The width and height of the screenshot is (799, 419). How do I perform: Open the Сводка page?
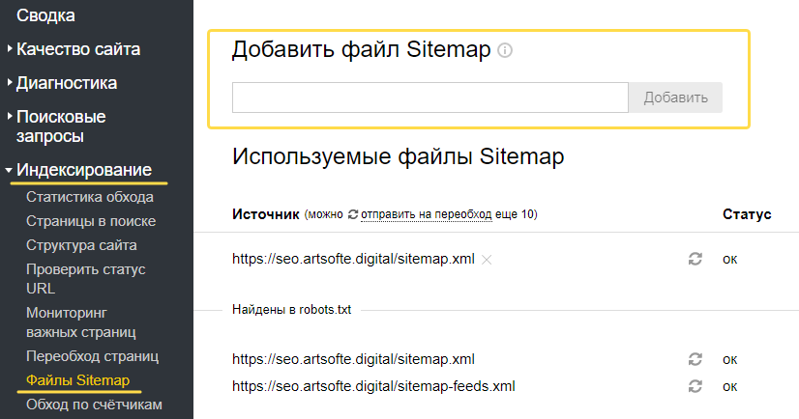click(45, 14)
